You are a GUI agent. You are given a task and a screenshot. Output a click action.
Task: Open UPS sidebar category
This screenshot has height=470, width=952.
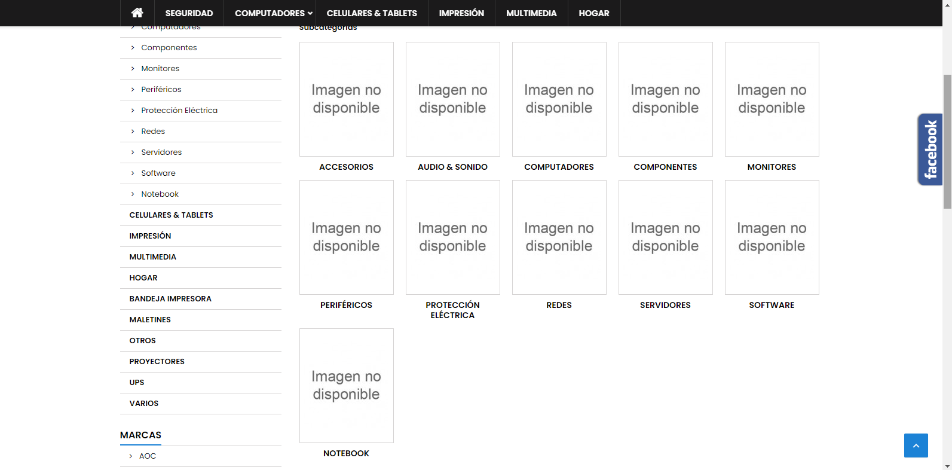point(137,383)
